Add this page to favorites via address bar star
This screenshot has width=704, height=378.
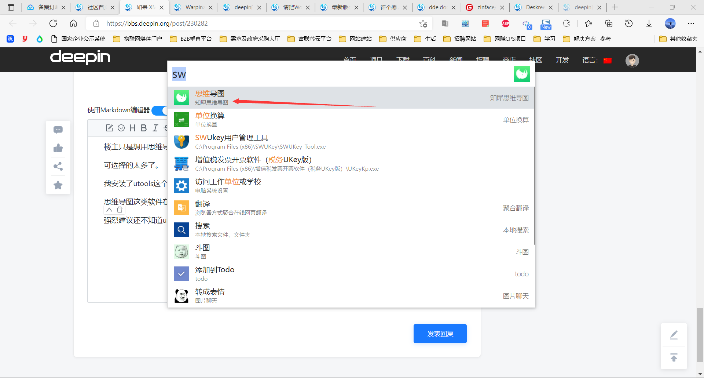pyautogui.click(x=423, y=23)
